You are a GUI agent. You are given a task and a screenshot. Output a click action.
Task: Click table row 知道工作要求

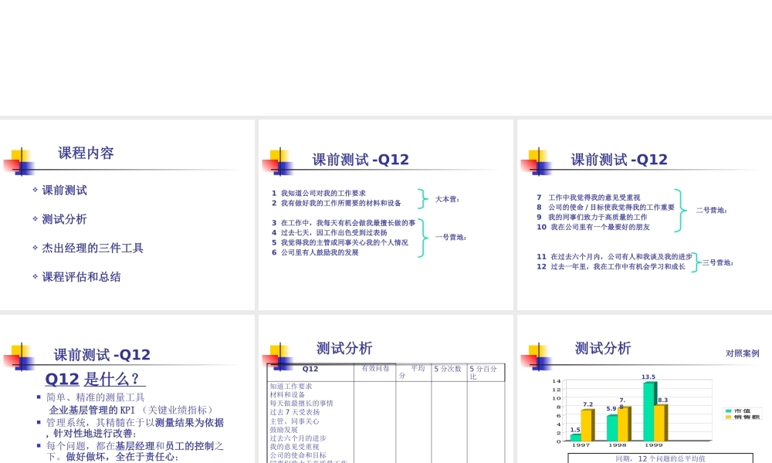290,387
